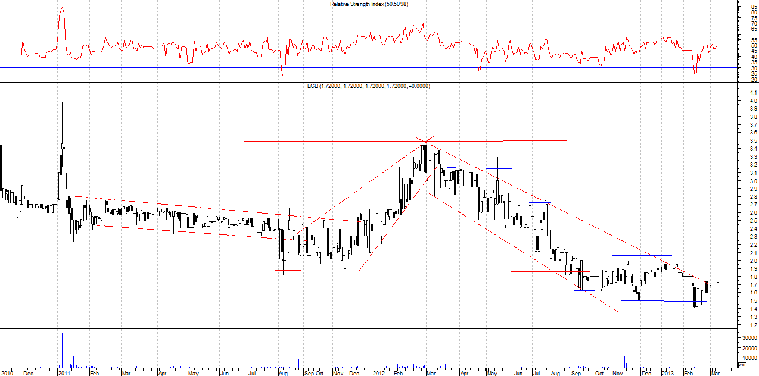Click the 85 label on the RSI axis
Image resolution: width=759 pixels, height=376 pixels.
(754, 7)
